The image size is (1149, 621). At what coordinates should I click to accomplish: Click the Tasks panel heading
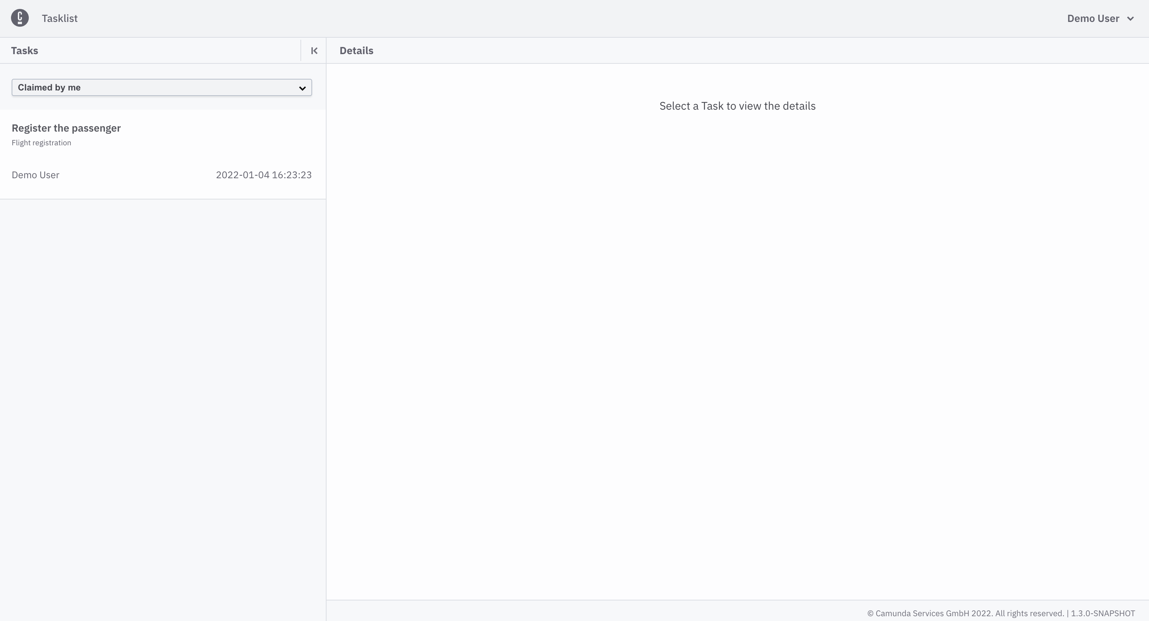(25, 51)
